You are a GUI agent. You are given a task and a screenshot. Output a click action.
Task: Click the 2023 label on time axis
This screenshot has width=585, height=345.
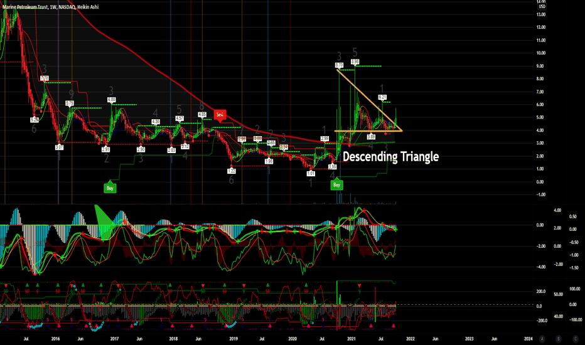(470, 339)
